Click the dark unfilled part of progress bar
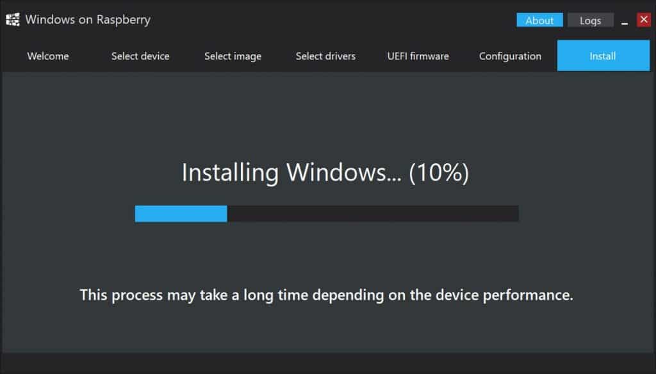The height and width of the screenshot is (374, 656). 373,214
